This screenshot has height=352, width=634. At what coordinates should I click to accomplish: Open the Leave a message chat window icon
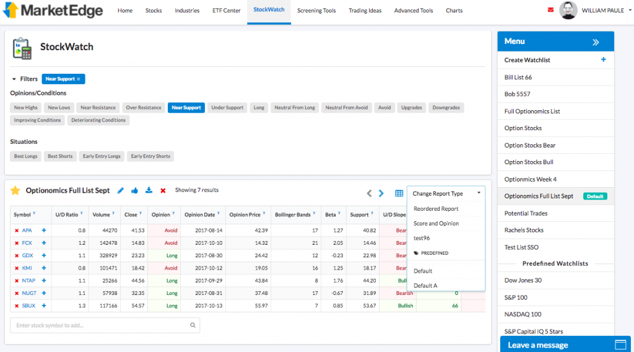click(620, 345)
